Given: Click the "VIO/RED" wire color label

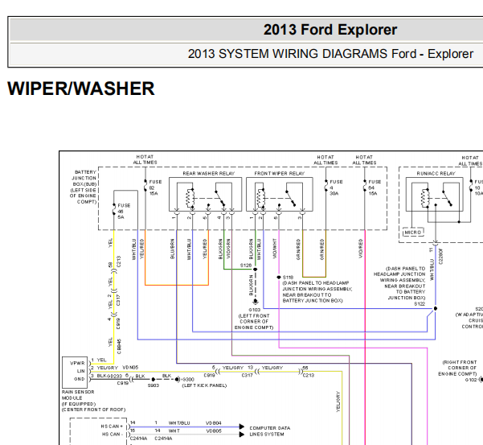Looking at the screenshot, I should [x=361, y=249].
